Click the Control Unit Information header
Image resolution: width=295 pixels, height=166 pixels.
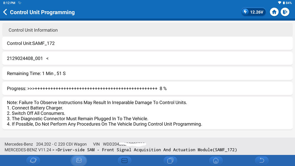[147, 30]
